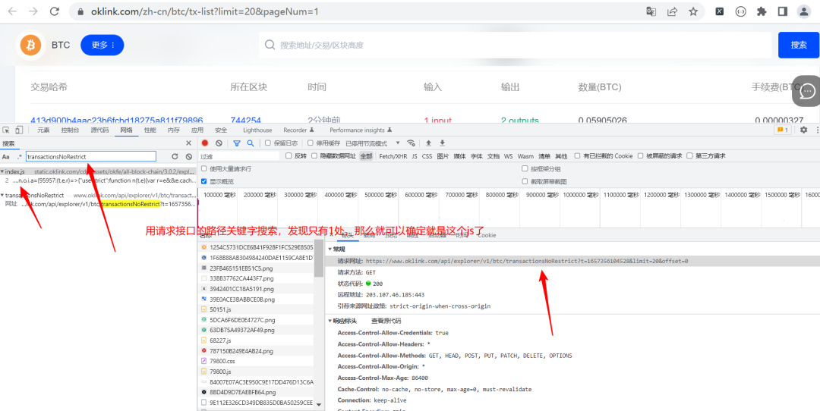Open DevTools settings gear icon
The width and height of the screenshot is (820, 411).
click(x=803, y=130)
